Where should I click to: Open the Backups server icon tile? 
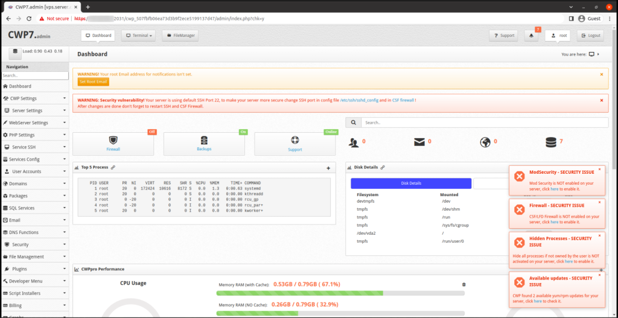coord(204,144)
